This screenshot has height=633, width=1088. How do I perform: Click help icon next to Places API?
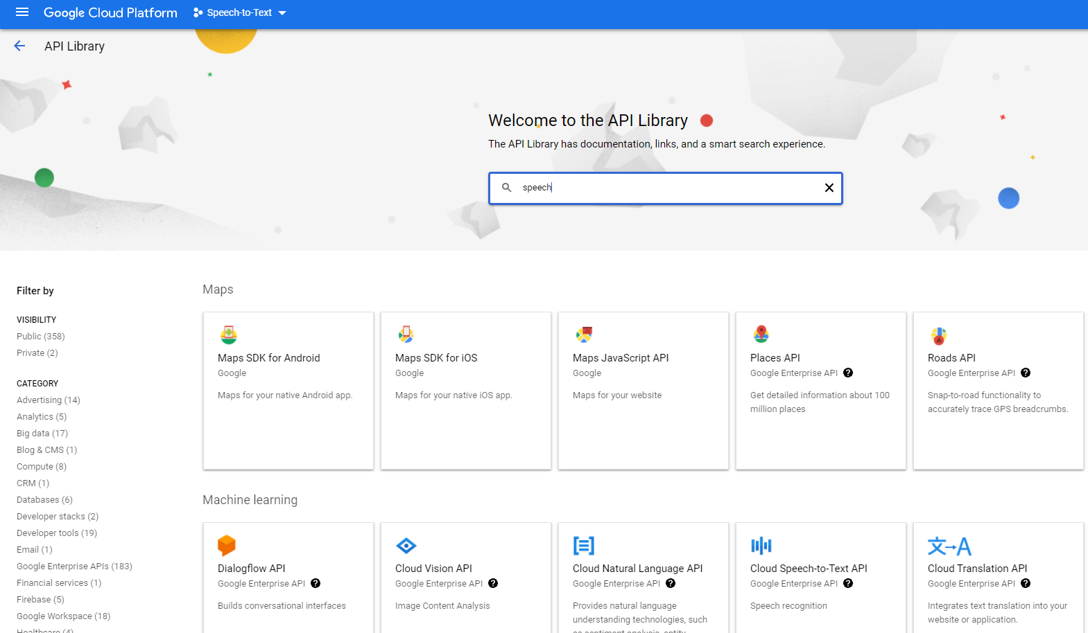pyautogui.click(x=848, y=373)
